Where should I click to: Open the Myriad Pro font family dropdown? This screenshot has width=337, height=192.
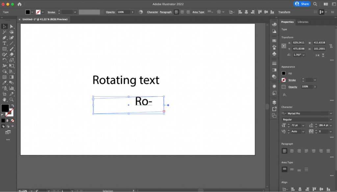pyautogui.click(x=331, y=113)
